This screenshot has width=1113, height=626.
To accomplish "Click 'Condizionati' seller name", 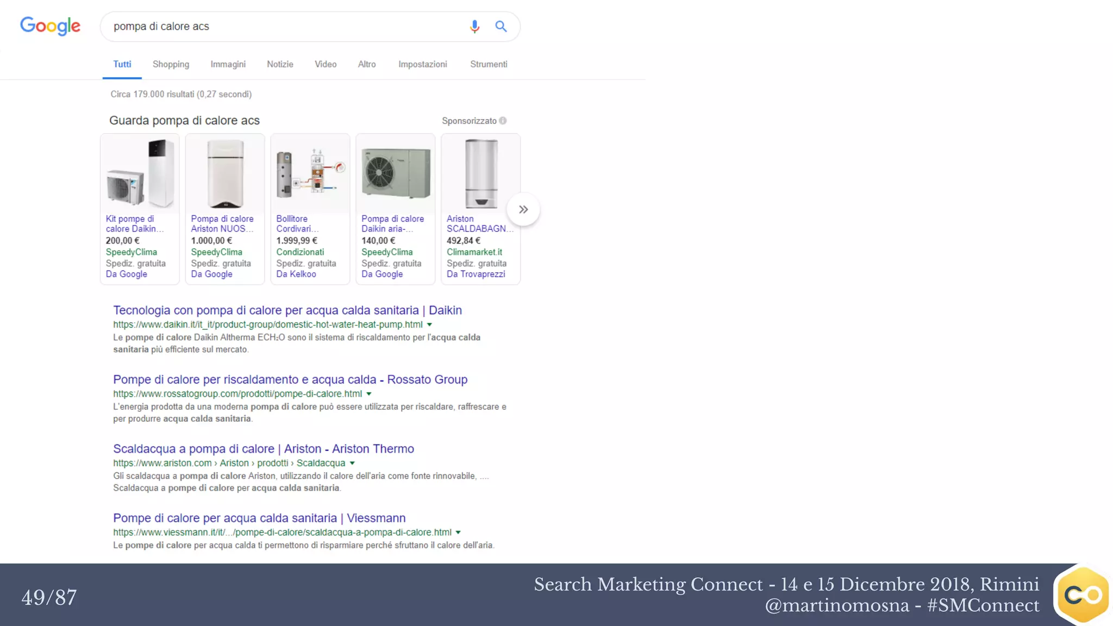I will (x=300, y=252).
